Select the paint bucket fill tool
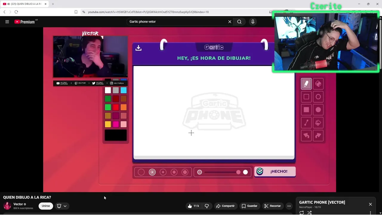This screenshot has width=382, height=215. 318,123
